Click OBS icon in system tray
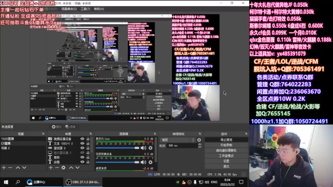This screenshot has height=187, width=333. (x=189, y=182)
